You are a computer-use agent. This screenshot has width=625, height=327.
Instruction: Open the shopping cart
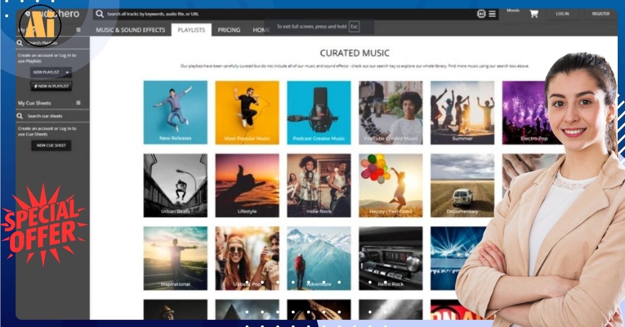click(x=534, y=14)
